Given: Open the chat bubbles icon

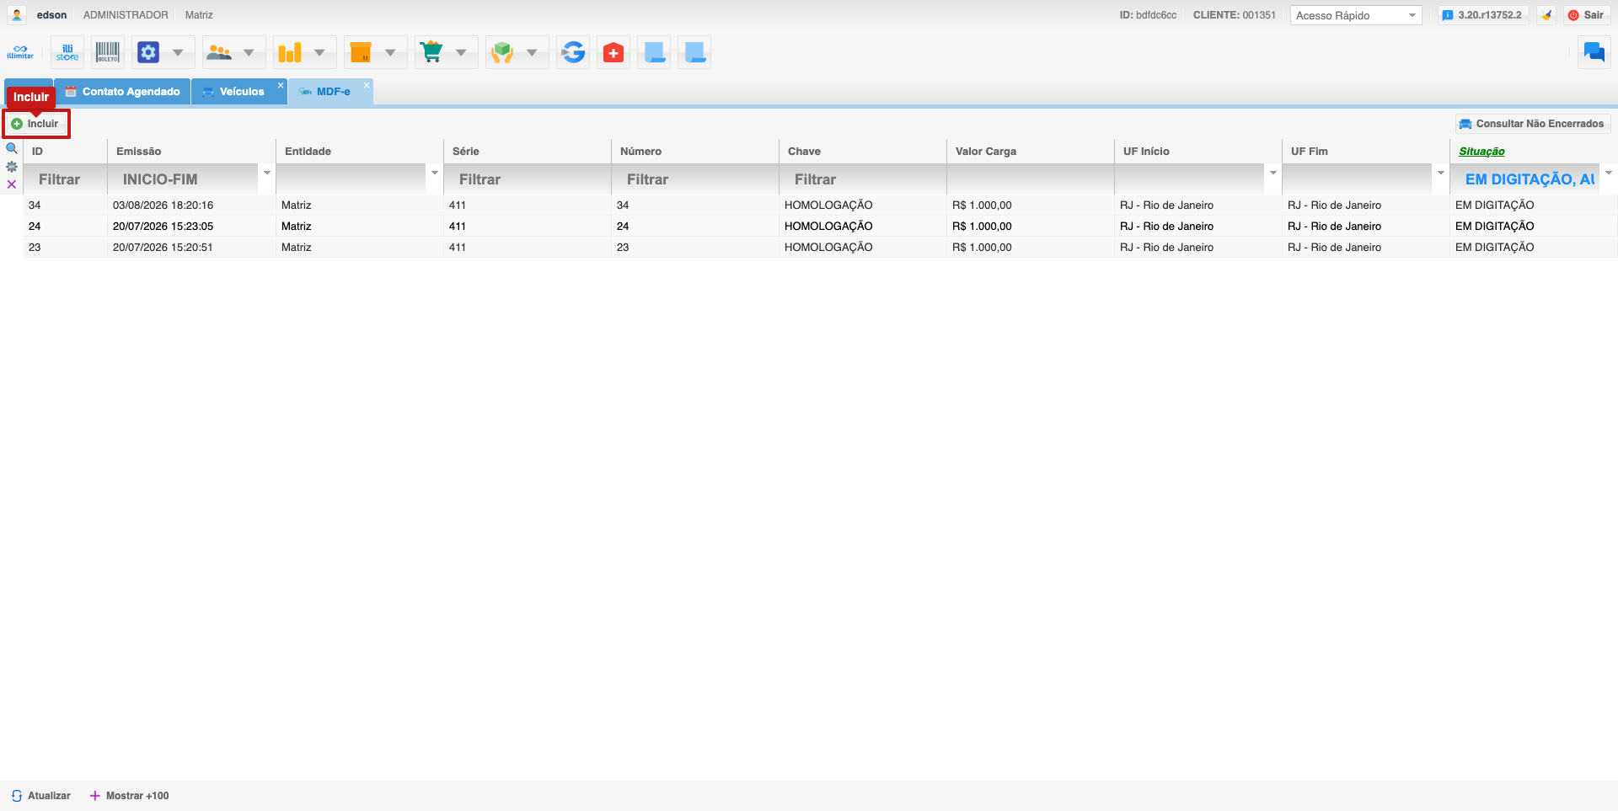Looking at the screenshot, I should (1594, 52).
